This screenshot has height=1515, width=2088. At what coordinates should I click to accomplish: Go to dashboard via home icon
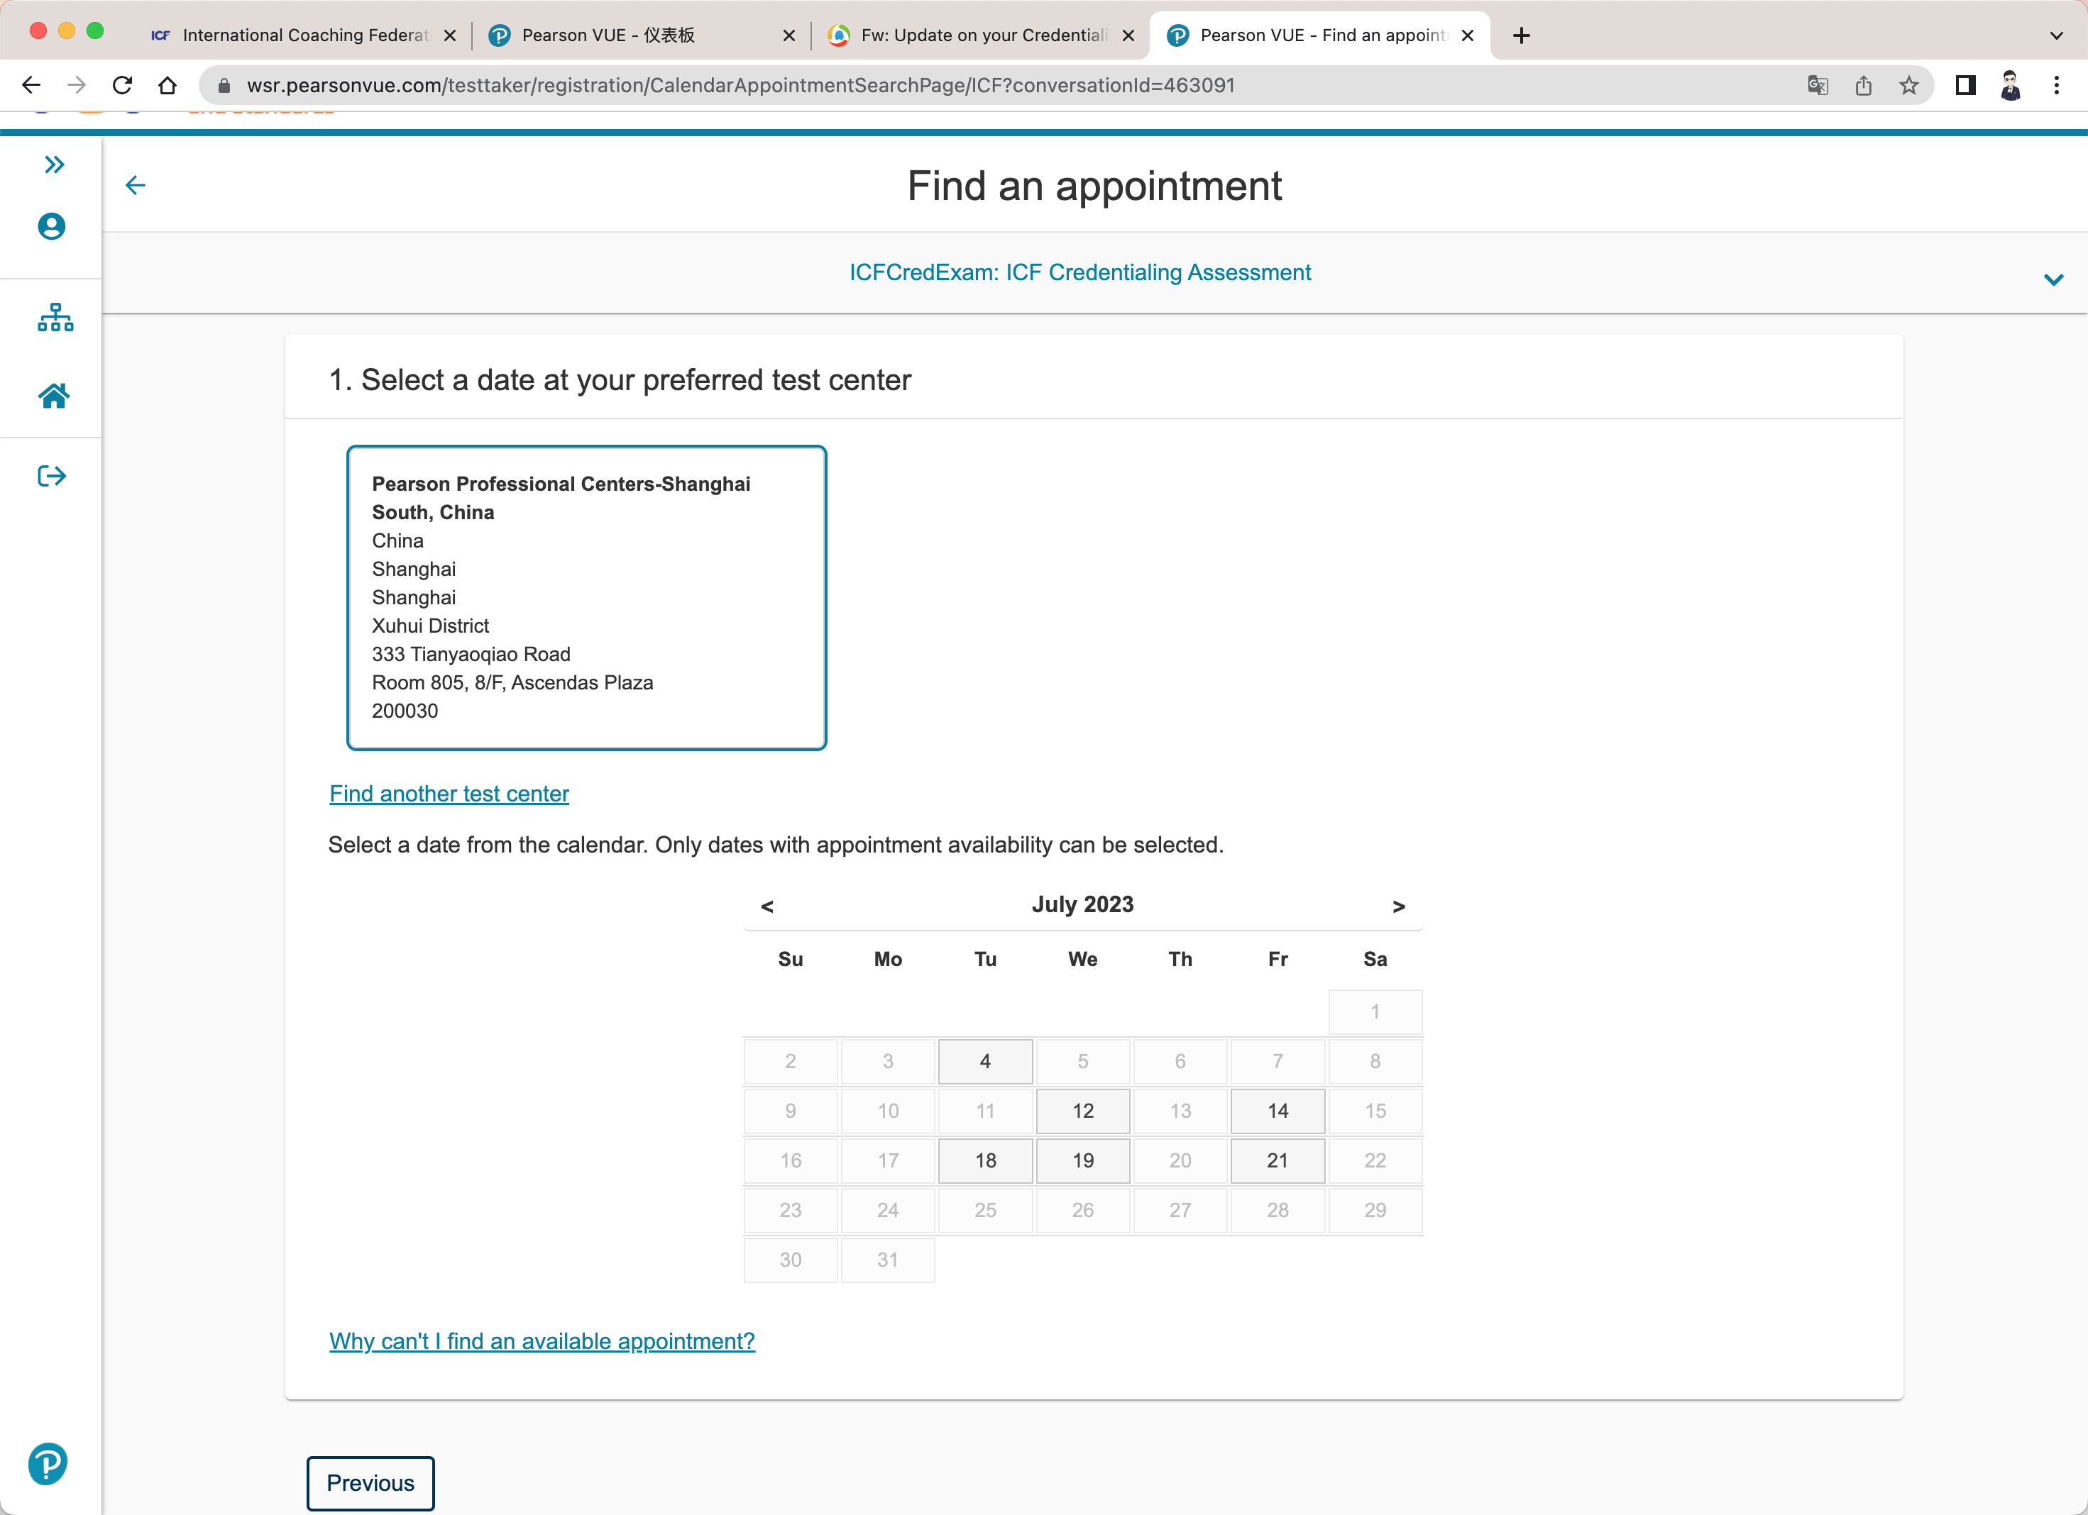(x=53, y=396)
